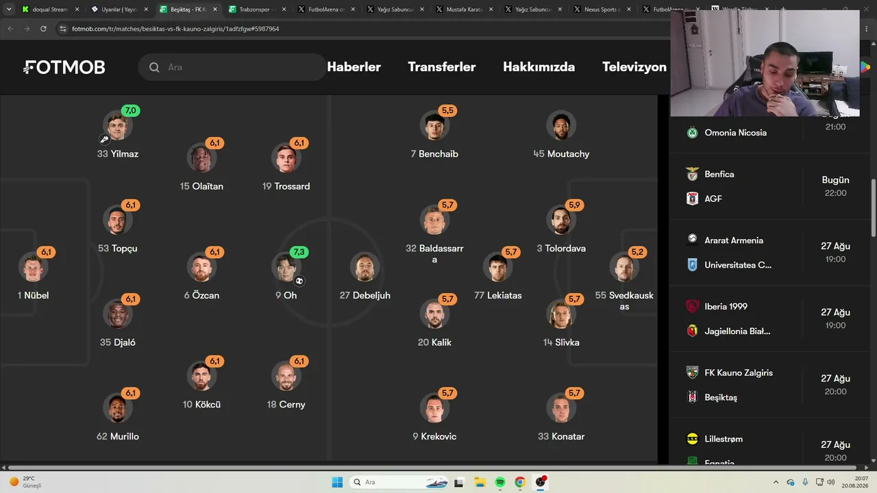Click the player name 6 Özcan
The height and width of the screenshot is (493, 877).
[x=201, y=295]
